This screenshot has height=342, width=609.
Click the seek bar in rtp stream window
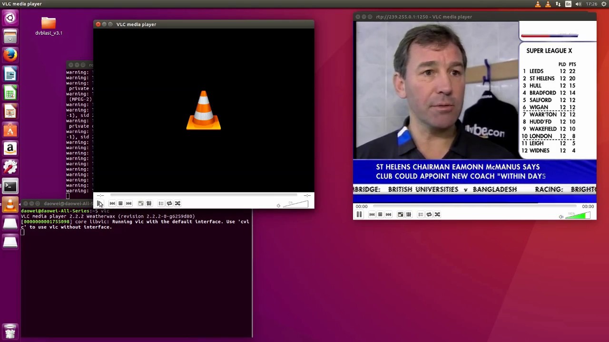click(x=474, y=206)
